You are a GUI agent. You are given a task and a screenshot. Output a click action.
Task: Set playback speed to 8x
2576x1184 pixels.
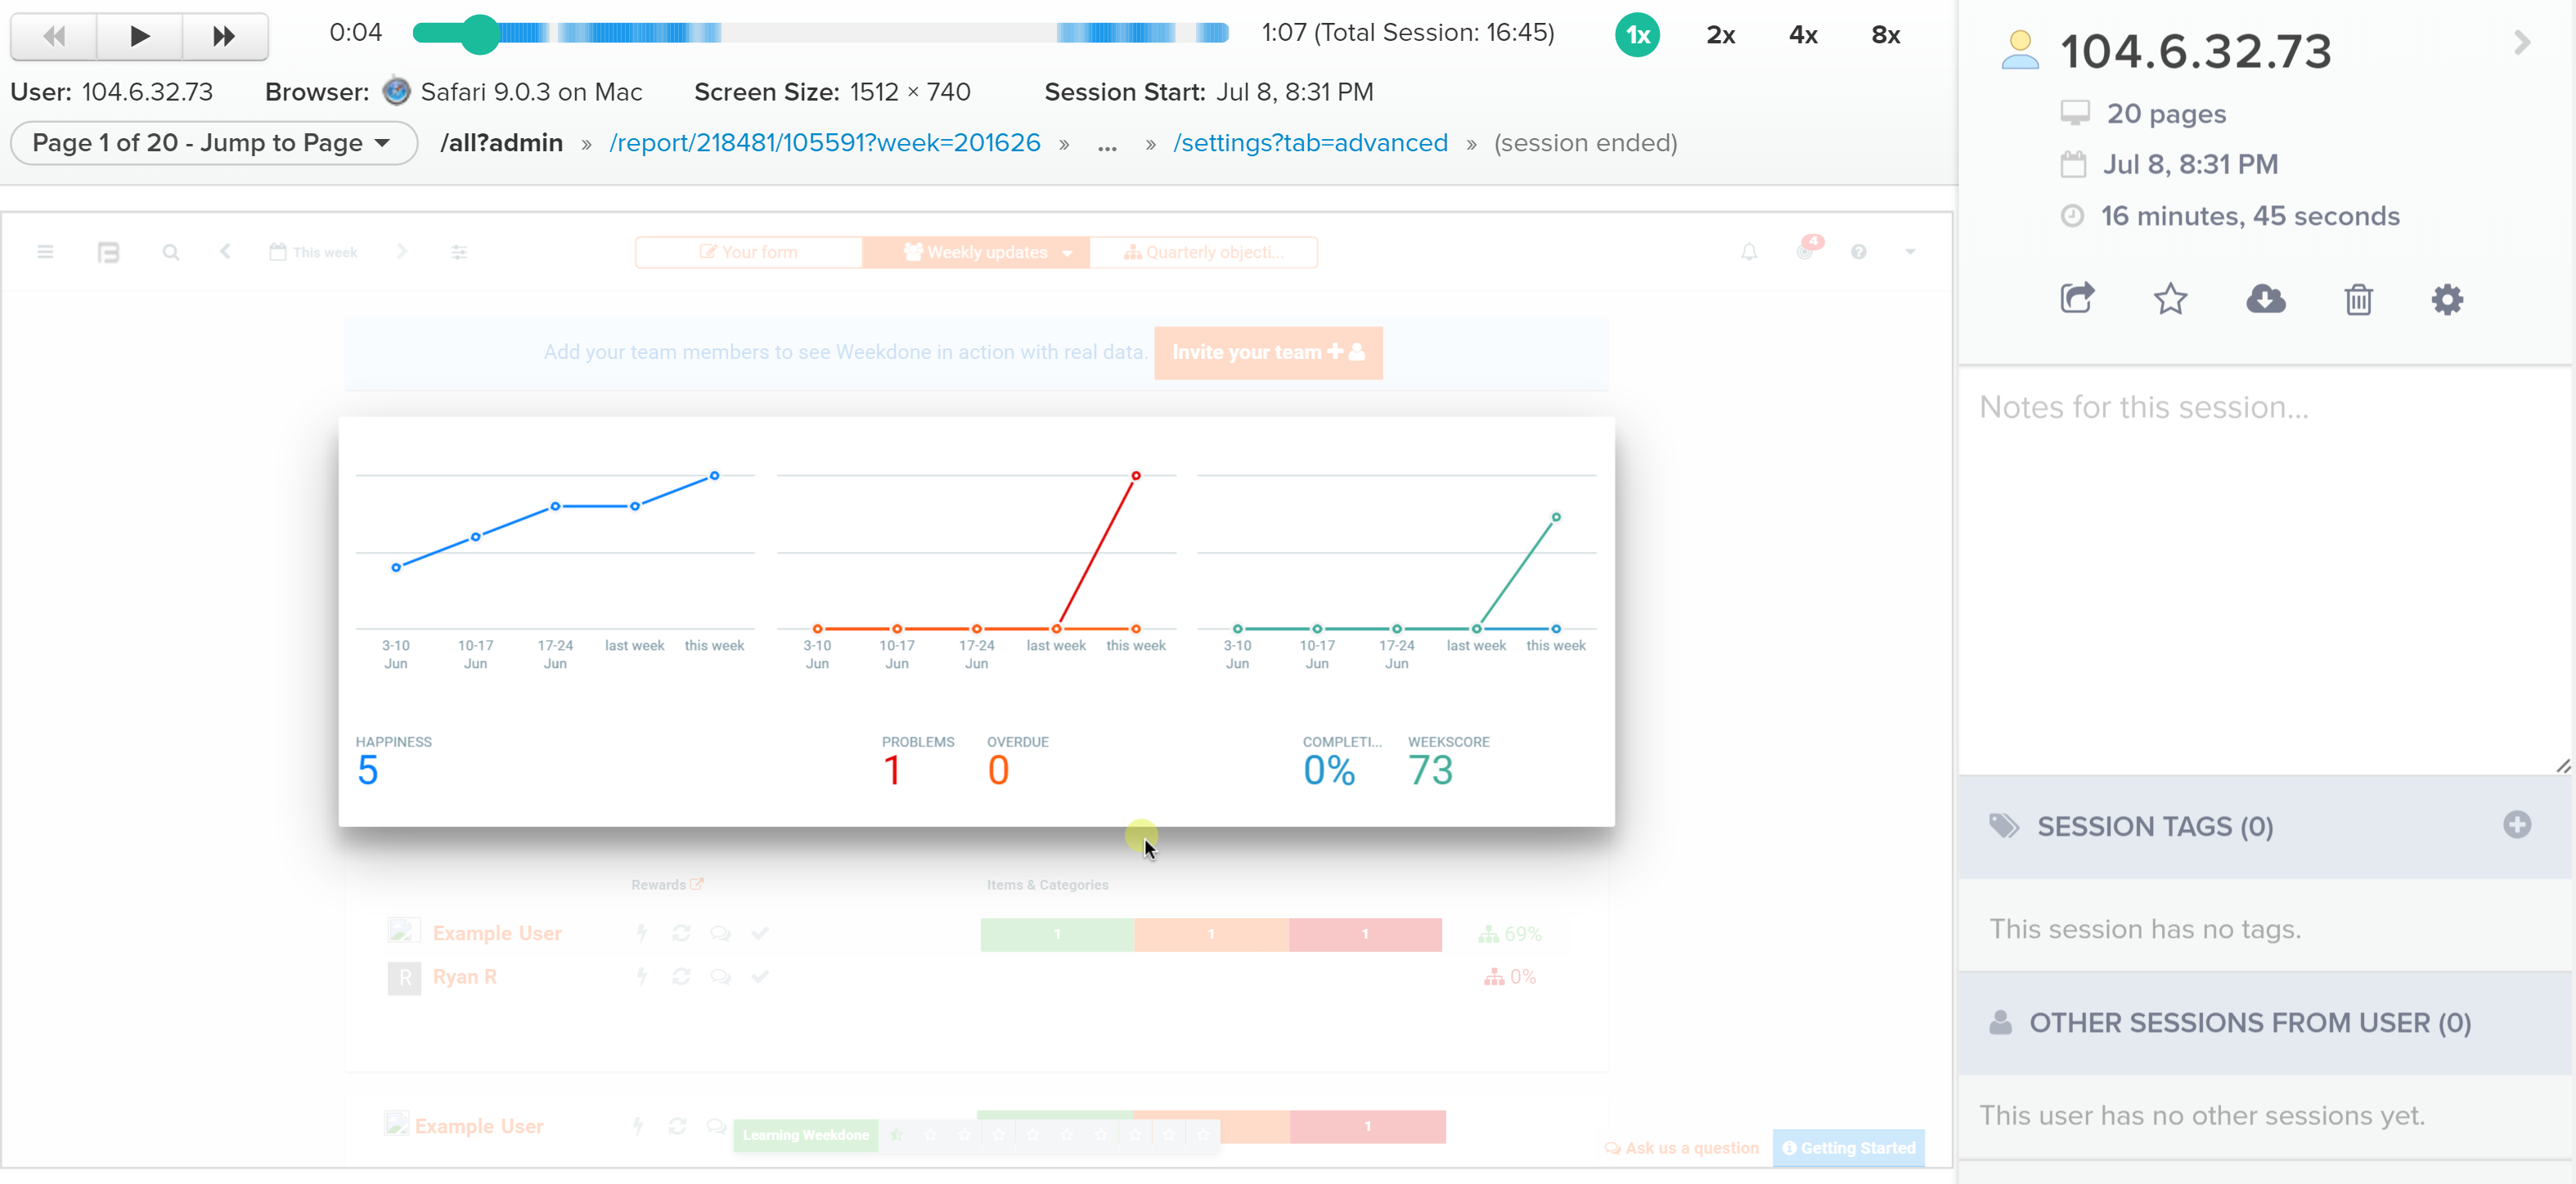1885,35
